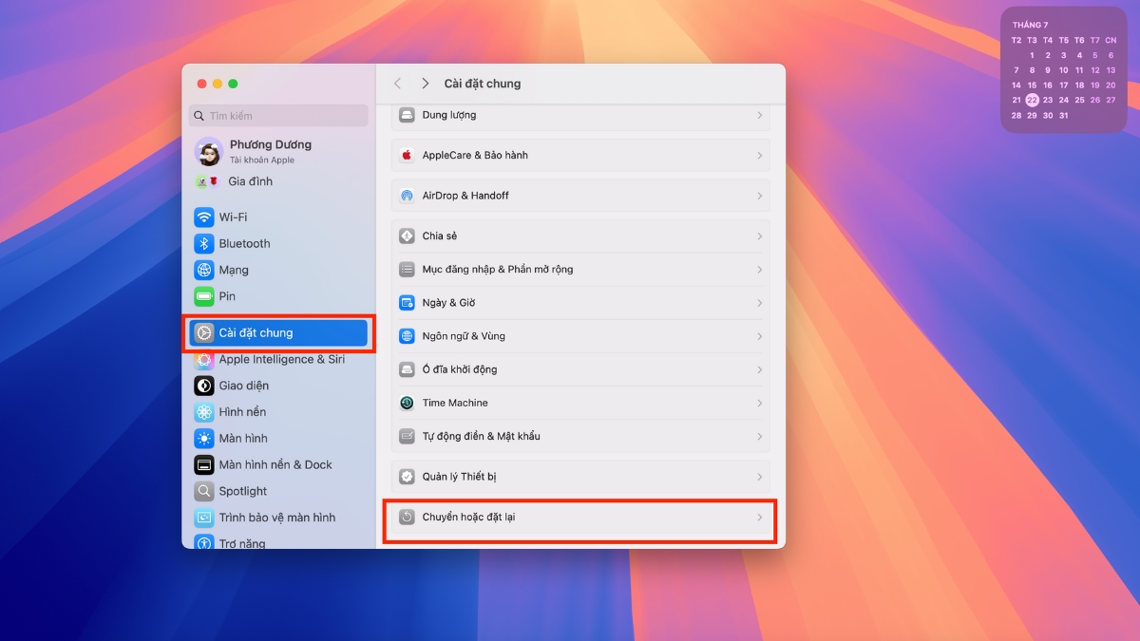Viewport: 1140px width, 641px height.
Task: Expand the Ngày & Giờ row chevron
Action: [x=758, y=302]
